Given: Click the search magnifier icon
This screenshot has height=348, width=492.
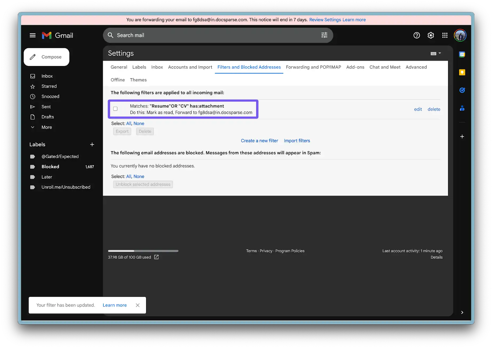Looking at the screenshot, I should coord(110,35).
